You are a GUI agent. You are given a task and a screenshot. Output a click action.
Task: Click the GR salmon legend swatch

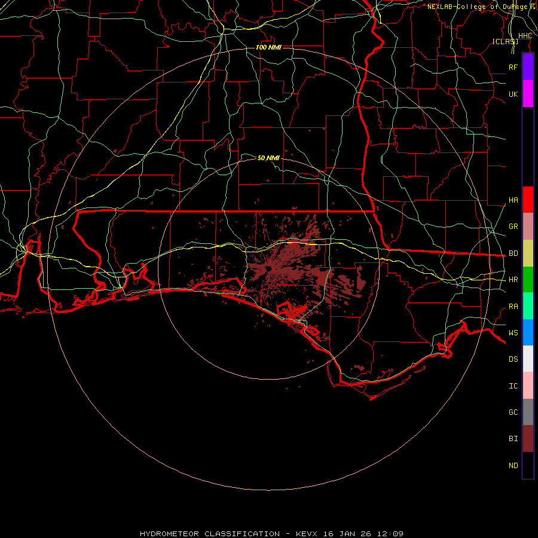coord(528,226)
